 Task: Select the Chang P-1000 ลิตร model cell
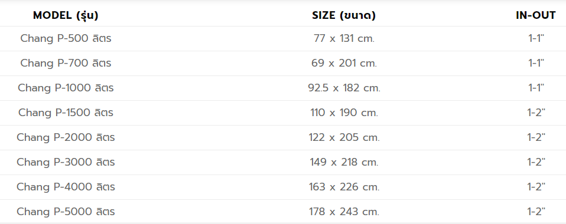(x=66, y=88)
